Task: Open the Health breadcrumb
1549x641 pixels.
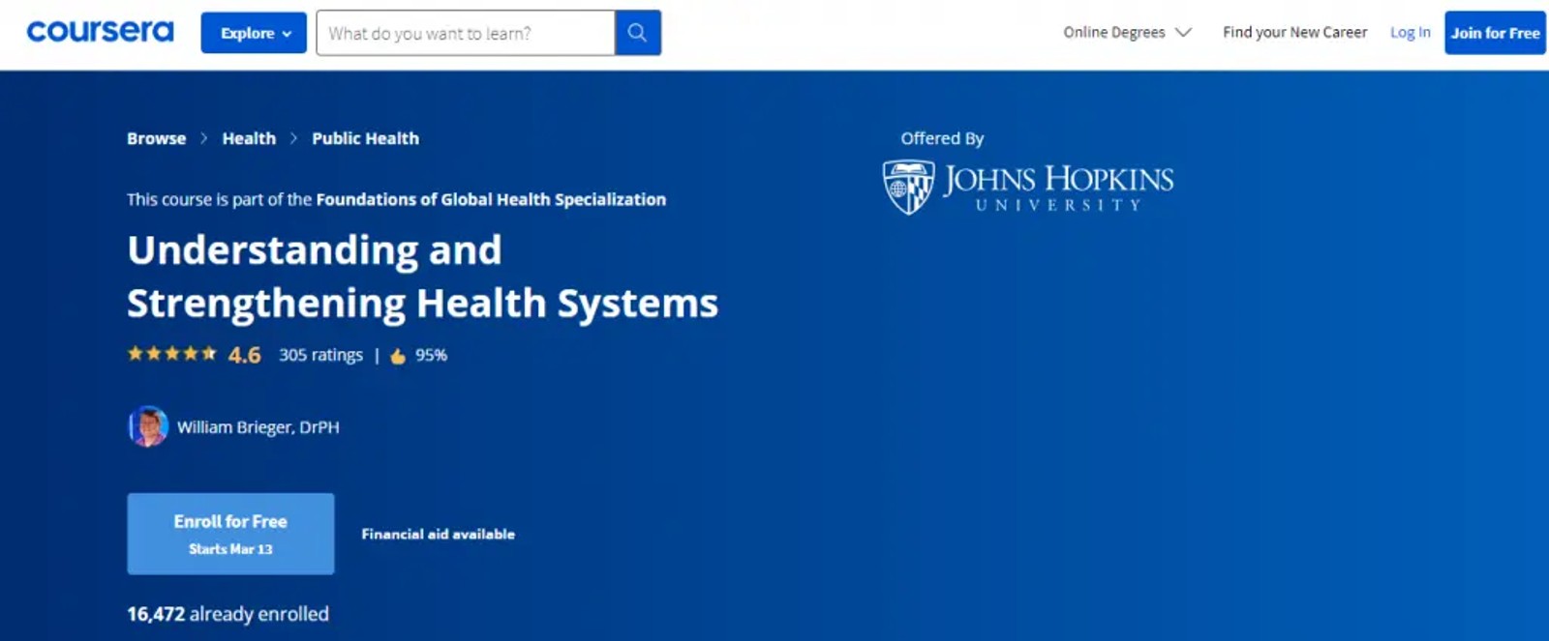Action: tap(249, 138)
